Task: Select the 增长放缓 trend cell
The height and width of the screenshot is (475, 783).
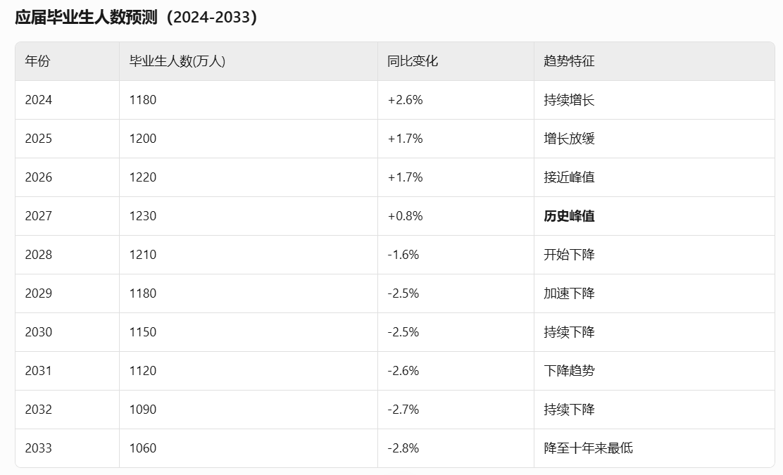Action: click(x=569, y=139)
